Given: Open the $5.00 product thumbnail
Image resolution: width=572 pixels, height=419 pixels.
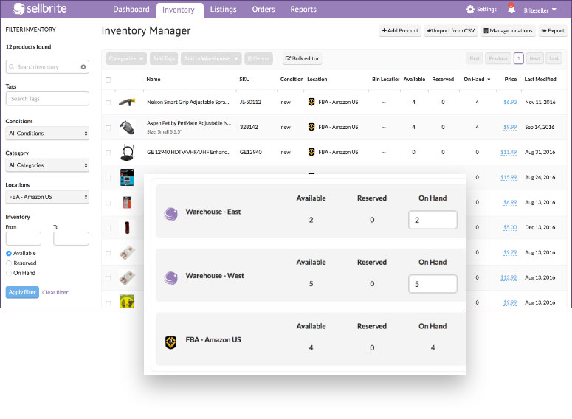Looking at the screenshot, I should [127, 227].
